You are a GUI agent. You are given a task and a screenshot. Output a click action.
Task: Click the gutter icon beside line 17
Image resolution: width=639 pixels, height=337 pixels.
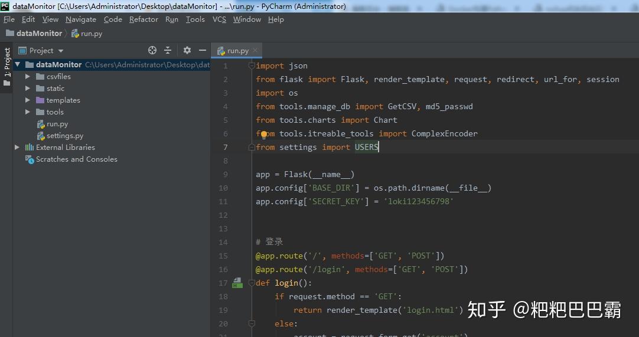tap(237, 283)
